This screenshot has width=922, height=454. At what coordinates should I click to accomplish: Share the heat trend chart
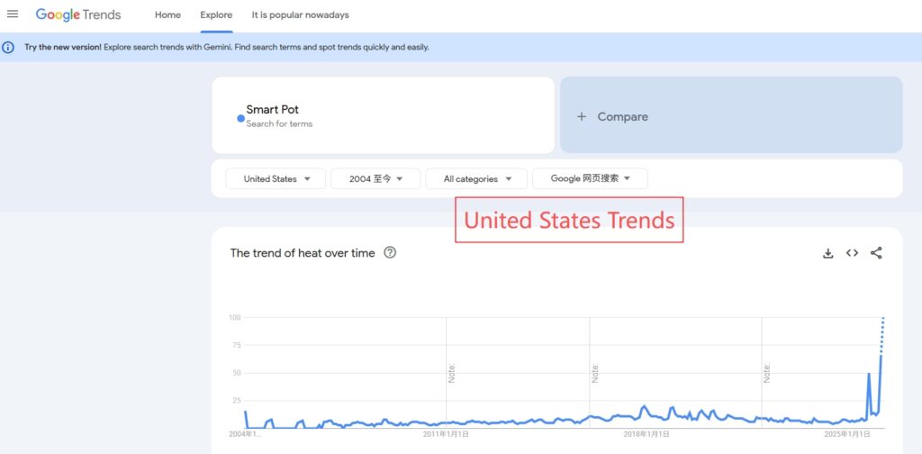tap(876, 253)
